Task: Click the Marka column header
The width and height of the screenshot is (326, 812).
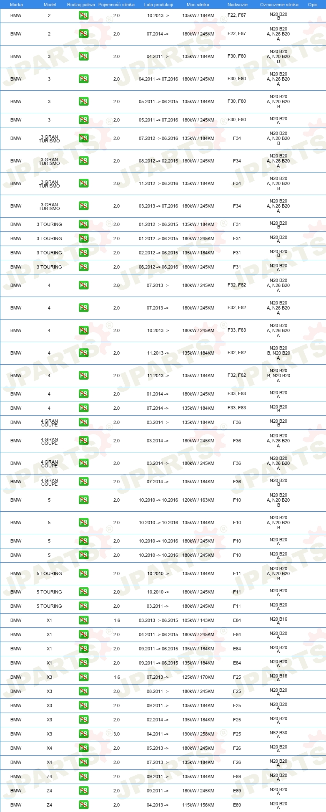Action: [16, 5]
